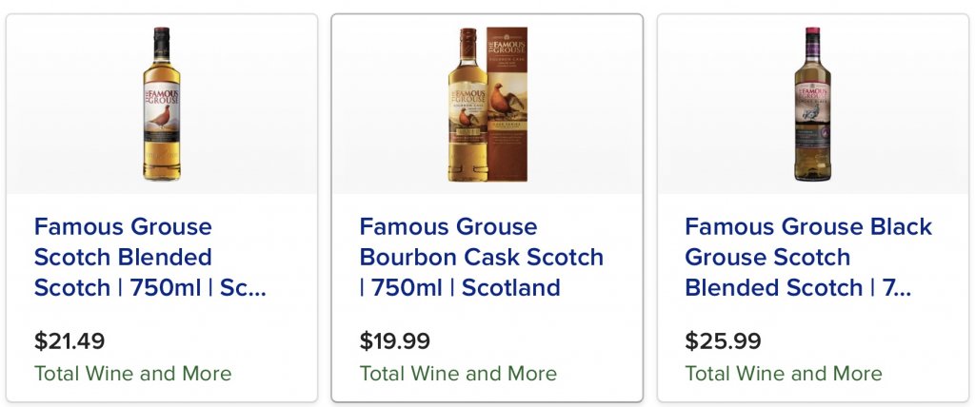The width and height of the screenshot is (975, 407).
Task: View the Black Grouse bottle thumbnail
Action: [x=812, y=104]
